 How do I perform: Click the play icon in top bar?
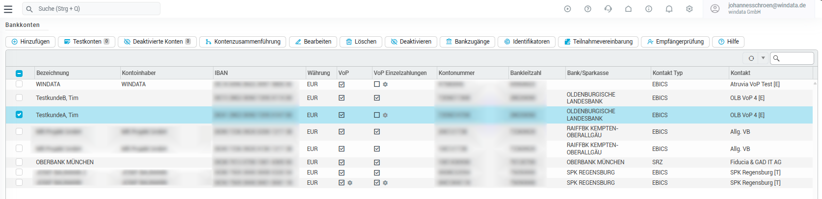click(x=567, y=9)
